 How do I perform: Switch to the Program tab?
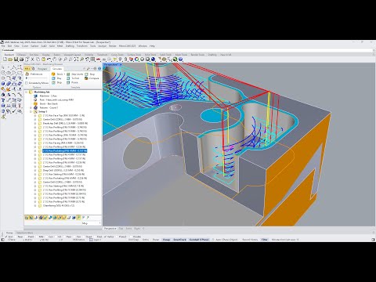pos(42,69)
